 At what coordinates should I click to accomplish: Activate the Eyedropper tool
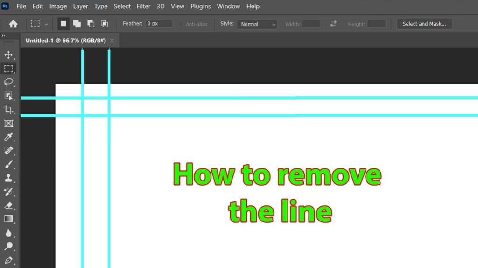coord(8,137)
